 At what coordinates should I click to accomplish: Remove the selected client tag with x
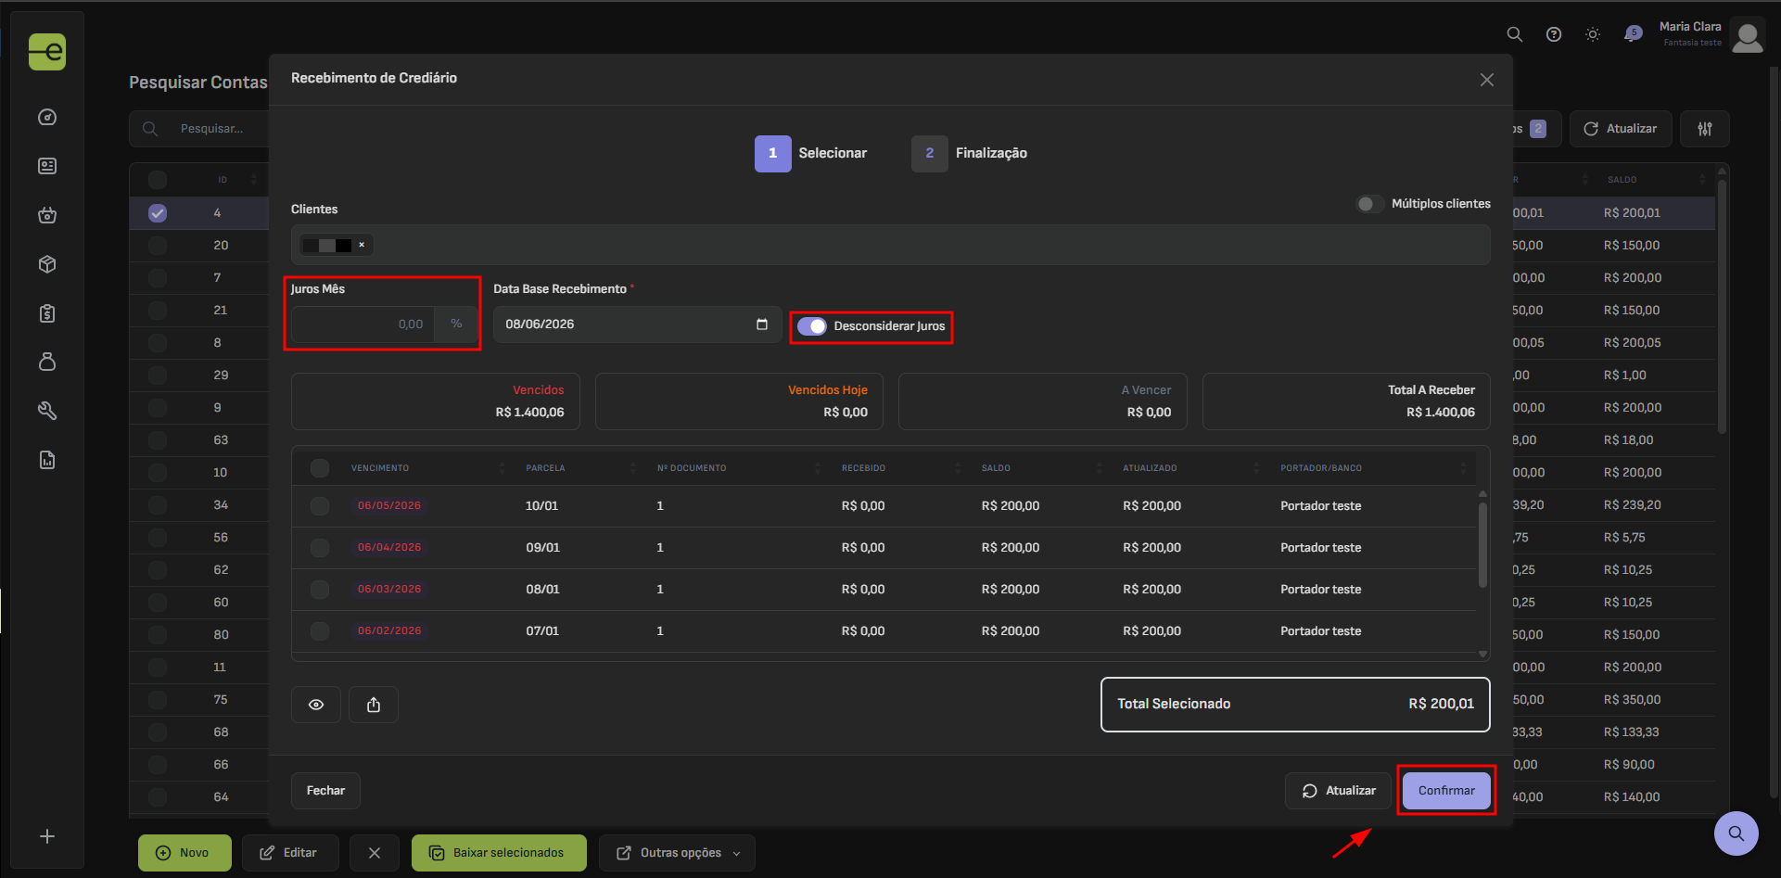[362, 245]
